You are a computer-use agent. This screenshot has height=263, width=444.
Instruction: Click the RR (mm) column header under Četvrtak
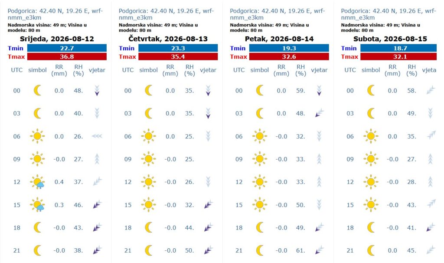point(170,70)
